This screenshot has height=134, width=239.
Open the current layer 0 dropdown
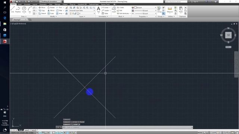(82, 13)
